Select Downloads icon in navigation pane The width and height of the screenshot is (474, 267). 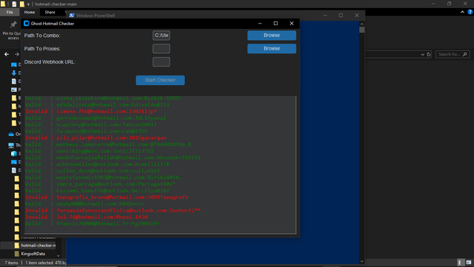[x=14, y=72]
